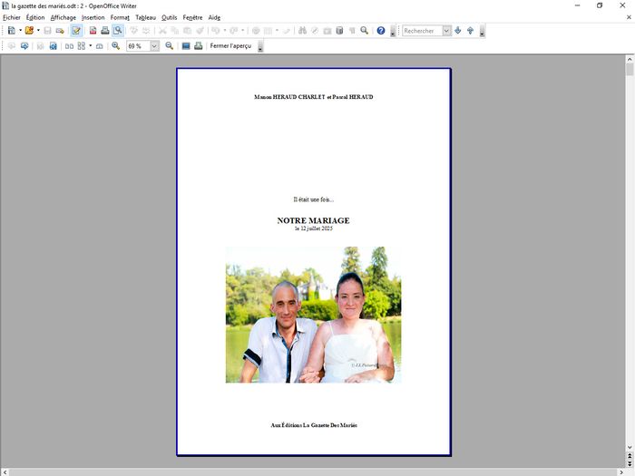Image resolution: width=635 pixels, height=476 pixels.
Task: Open the Insertion menu
Action: click(93, 17)
